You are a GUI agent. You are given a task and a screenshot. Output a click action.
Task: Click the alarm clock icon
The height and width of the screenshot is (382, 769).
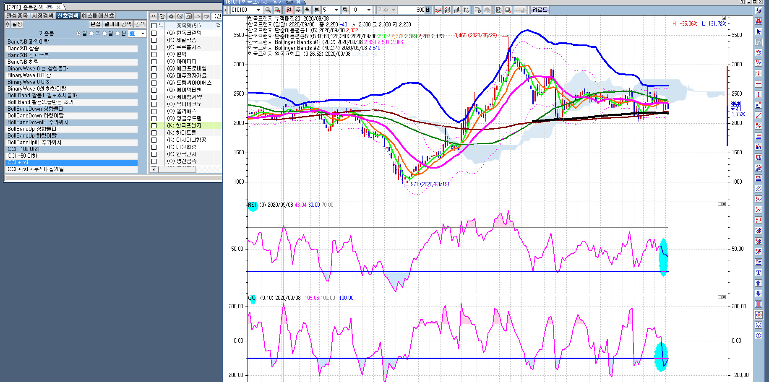pyautogui.click(x=180, y=16)
